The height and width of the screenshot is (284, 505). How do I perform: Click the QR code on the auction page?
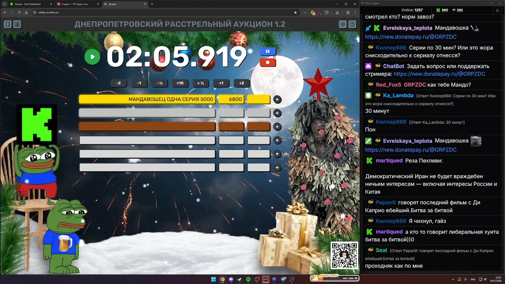pos(344,256)
